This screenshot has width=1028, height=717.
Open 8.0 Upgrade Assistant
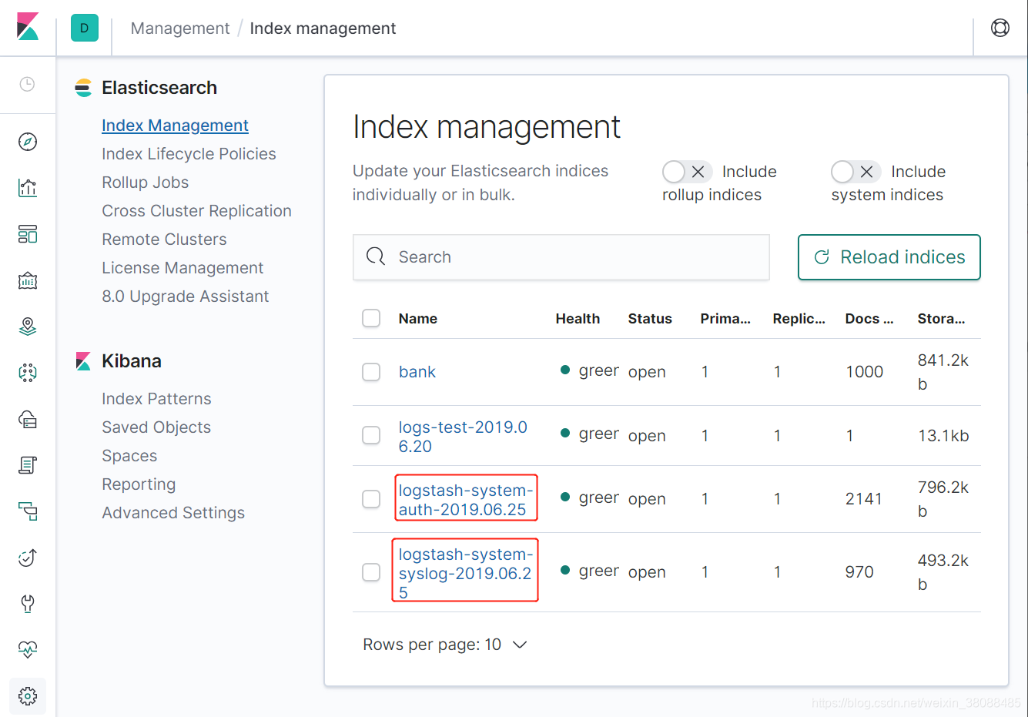click(x=185, y=297)
